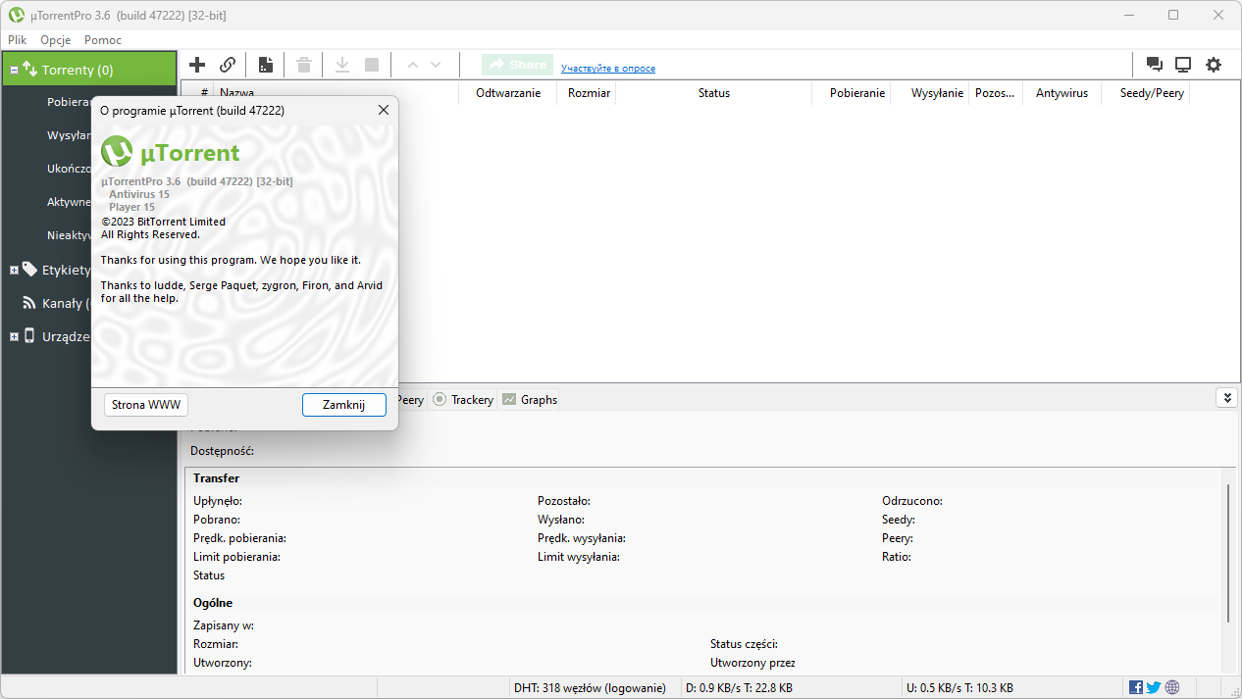
Task: Maximize the µTorrent window
Action: tap(1173, 15)
